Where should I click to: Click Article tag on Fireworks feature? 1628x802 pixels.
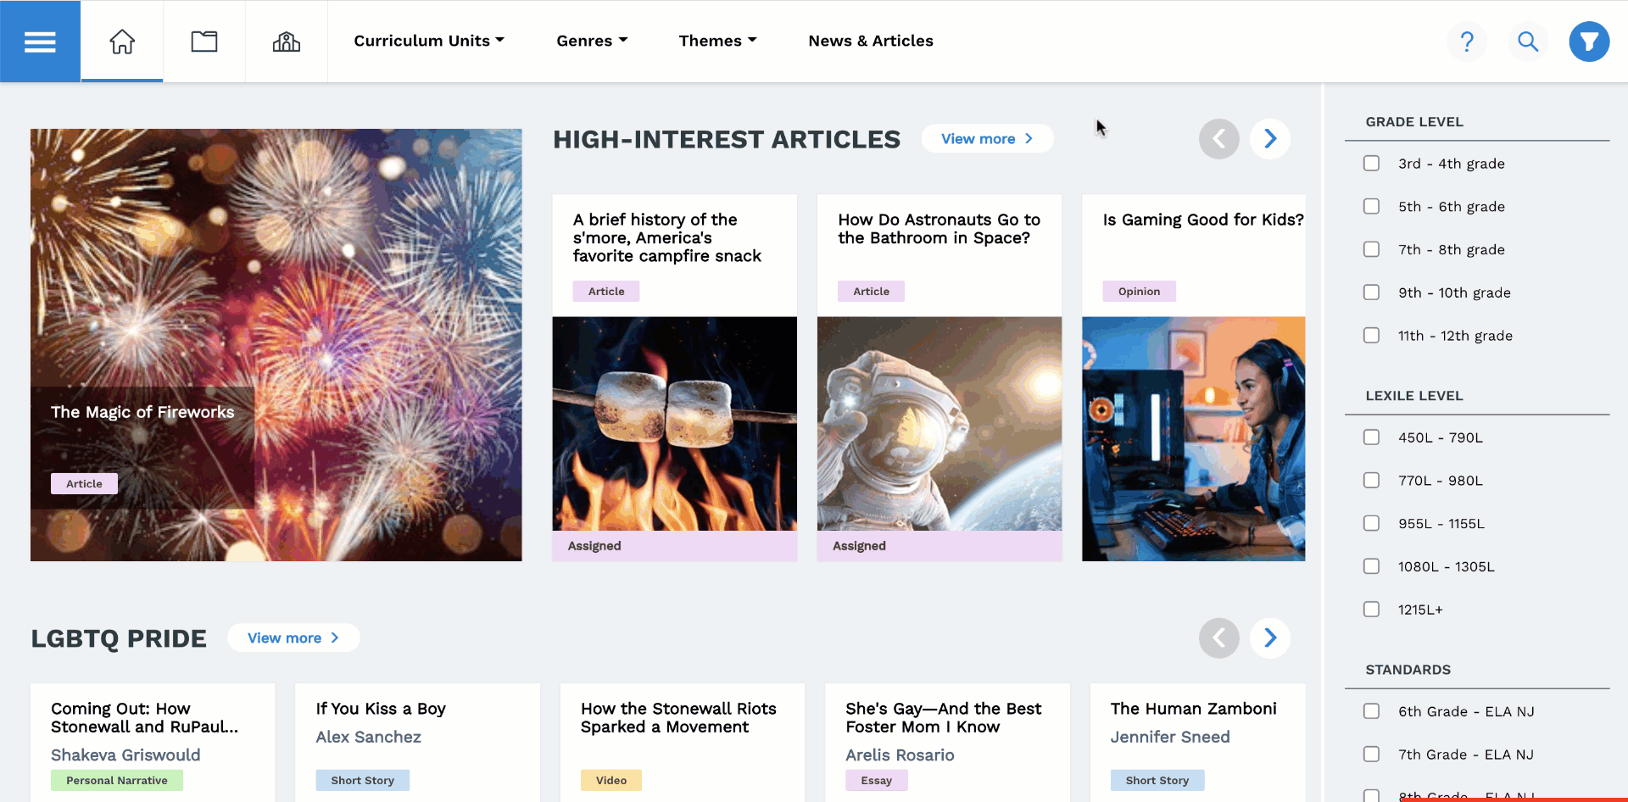[84, 483]
